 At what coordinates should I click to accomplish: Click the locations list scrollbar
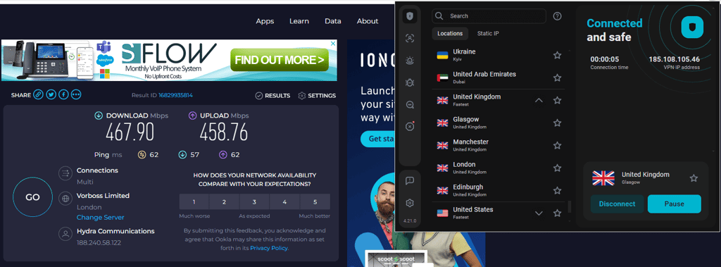tap(569, 206)
